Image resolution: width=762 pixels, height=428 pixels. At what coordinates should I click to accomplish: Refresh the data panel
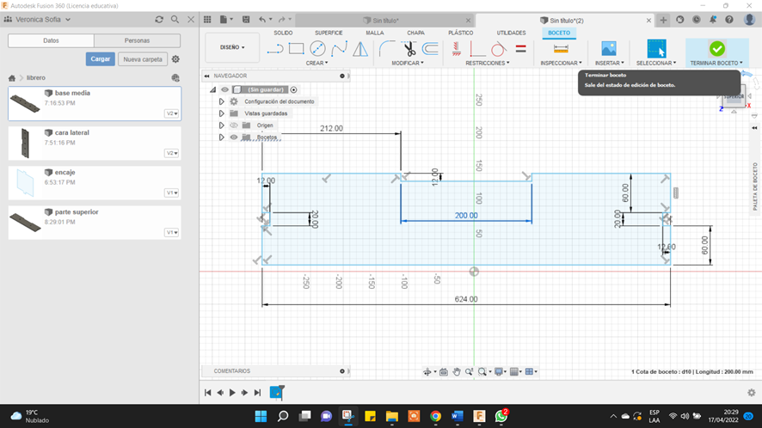pos(159,19)
